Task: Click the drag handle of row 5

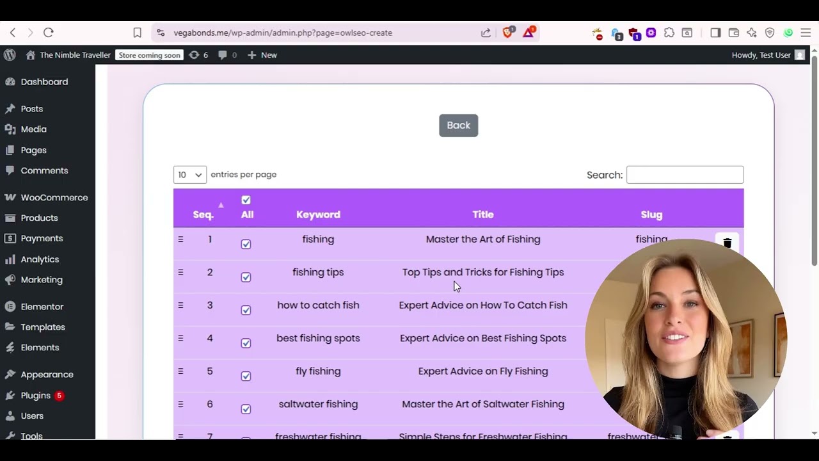Action: [x=180, y=371]
